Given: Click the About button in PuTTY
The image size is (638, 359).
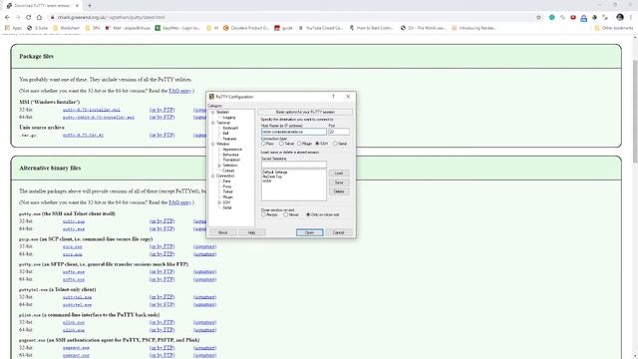Looking at the screenshot, I should [222, 232].
